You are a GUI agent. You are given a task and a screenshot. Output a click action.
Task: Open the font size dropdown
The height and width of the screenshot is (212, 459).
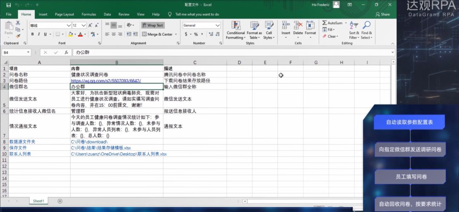pos(84,26)
